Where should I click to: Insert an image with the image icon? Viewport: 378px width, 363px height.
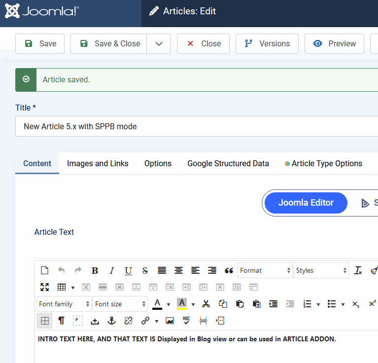[x=170, y=321]
